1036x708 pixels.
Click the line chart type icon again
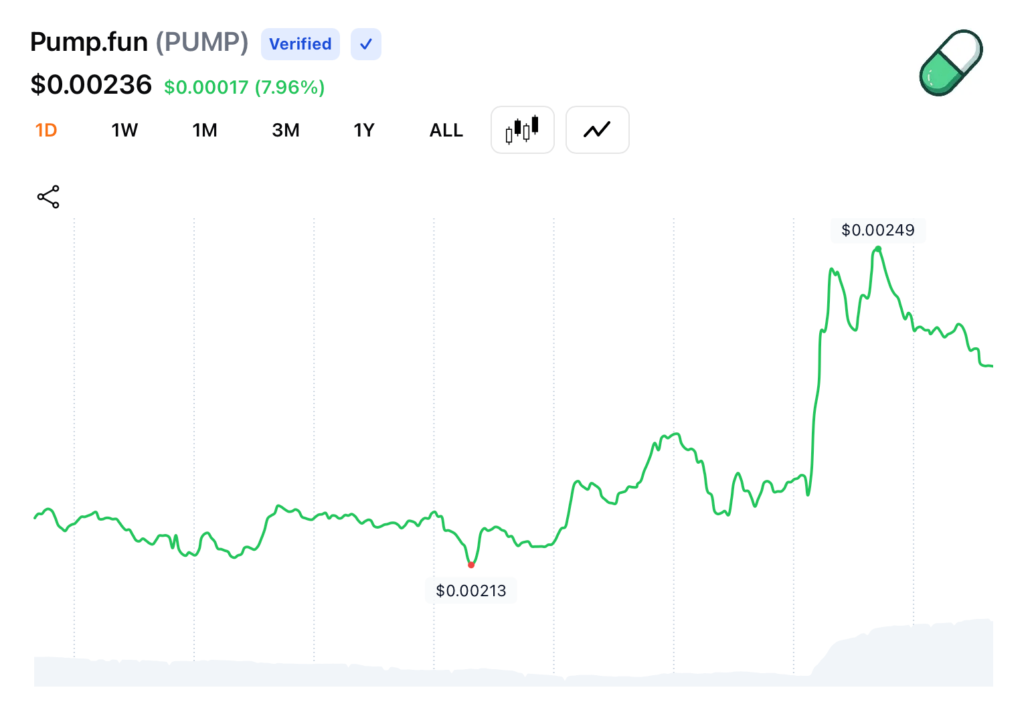(x=597, y=130)
